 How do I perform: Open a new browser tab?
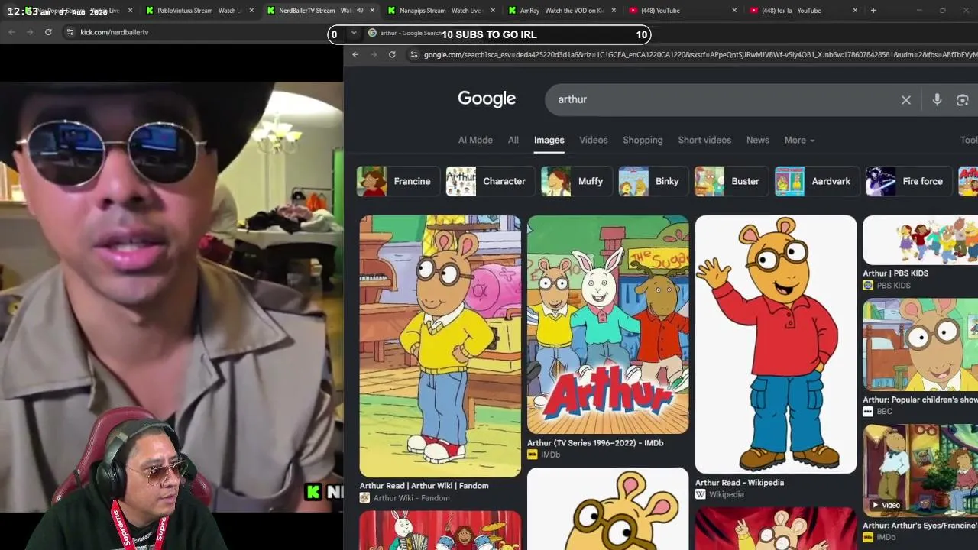(x=873, y=11)
